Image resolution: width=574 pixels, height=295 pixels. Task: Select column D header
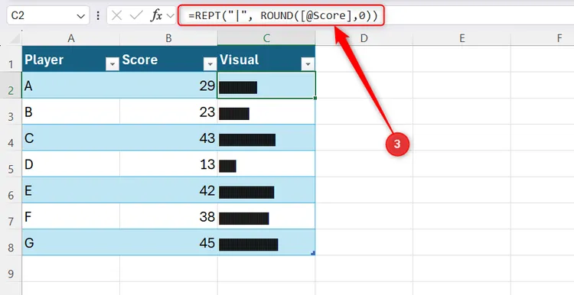tap(364, 38)
